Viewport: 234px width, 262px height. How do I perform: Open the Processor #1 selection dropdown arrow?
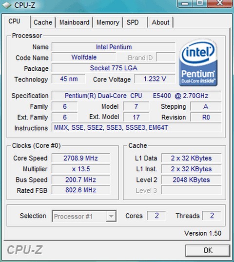pos(111,216)
